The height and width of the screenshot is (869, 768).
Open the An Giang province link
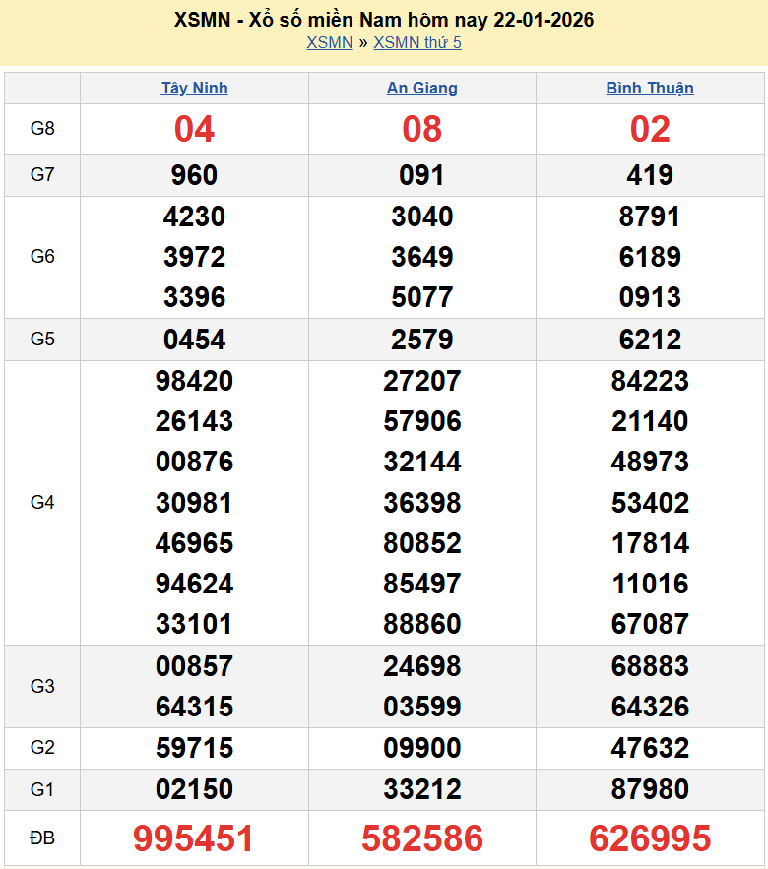421,88
